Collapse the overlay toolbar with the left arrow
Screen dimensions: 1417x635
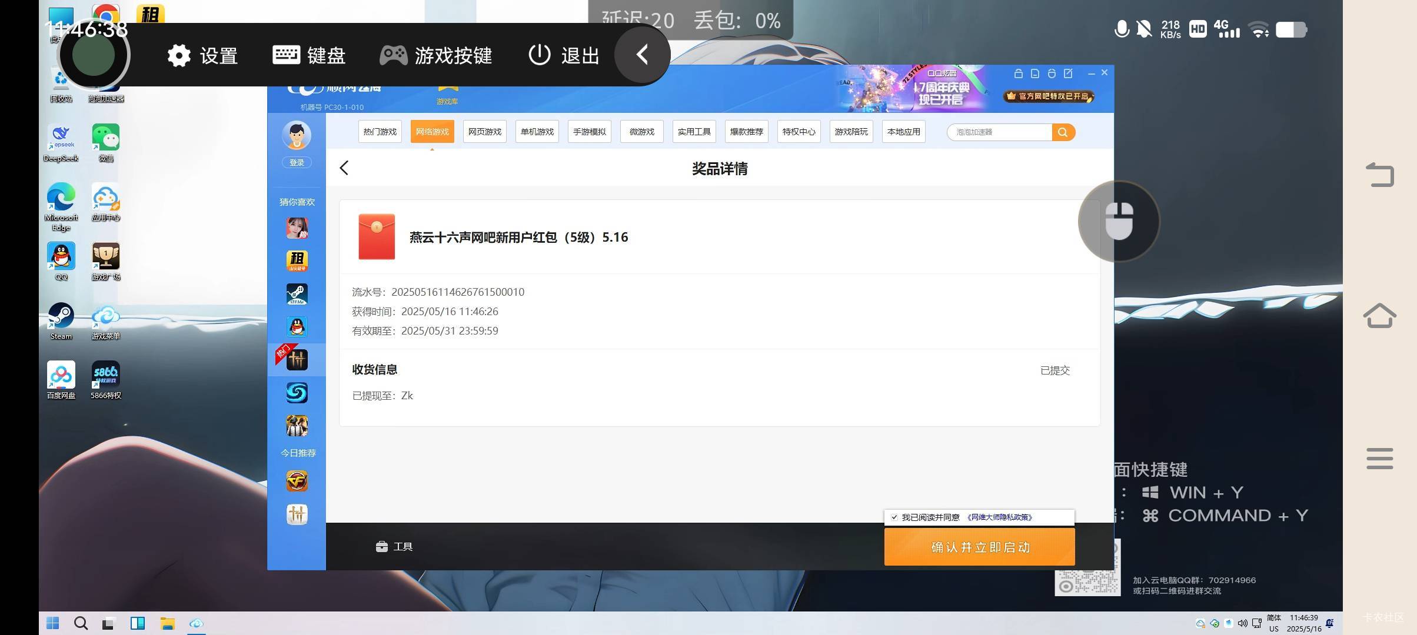pos(642,55)
